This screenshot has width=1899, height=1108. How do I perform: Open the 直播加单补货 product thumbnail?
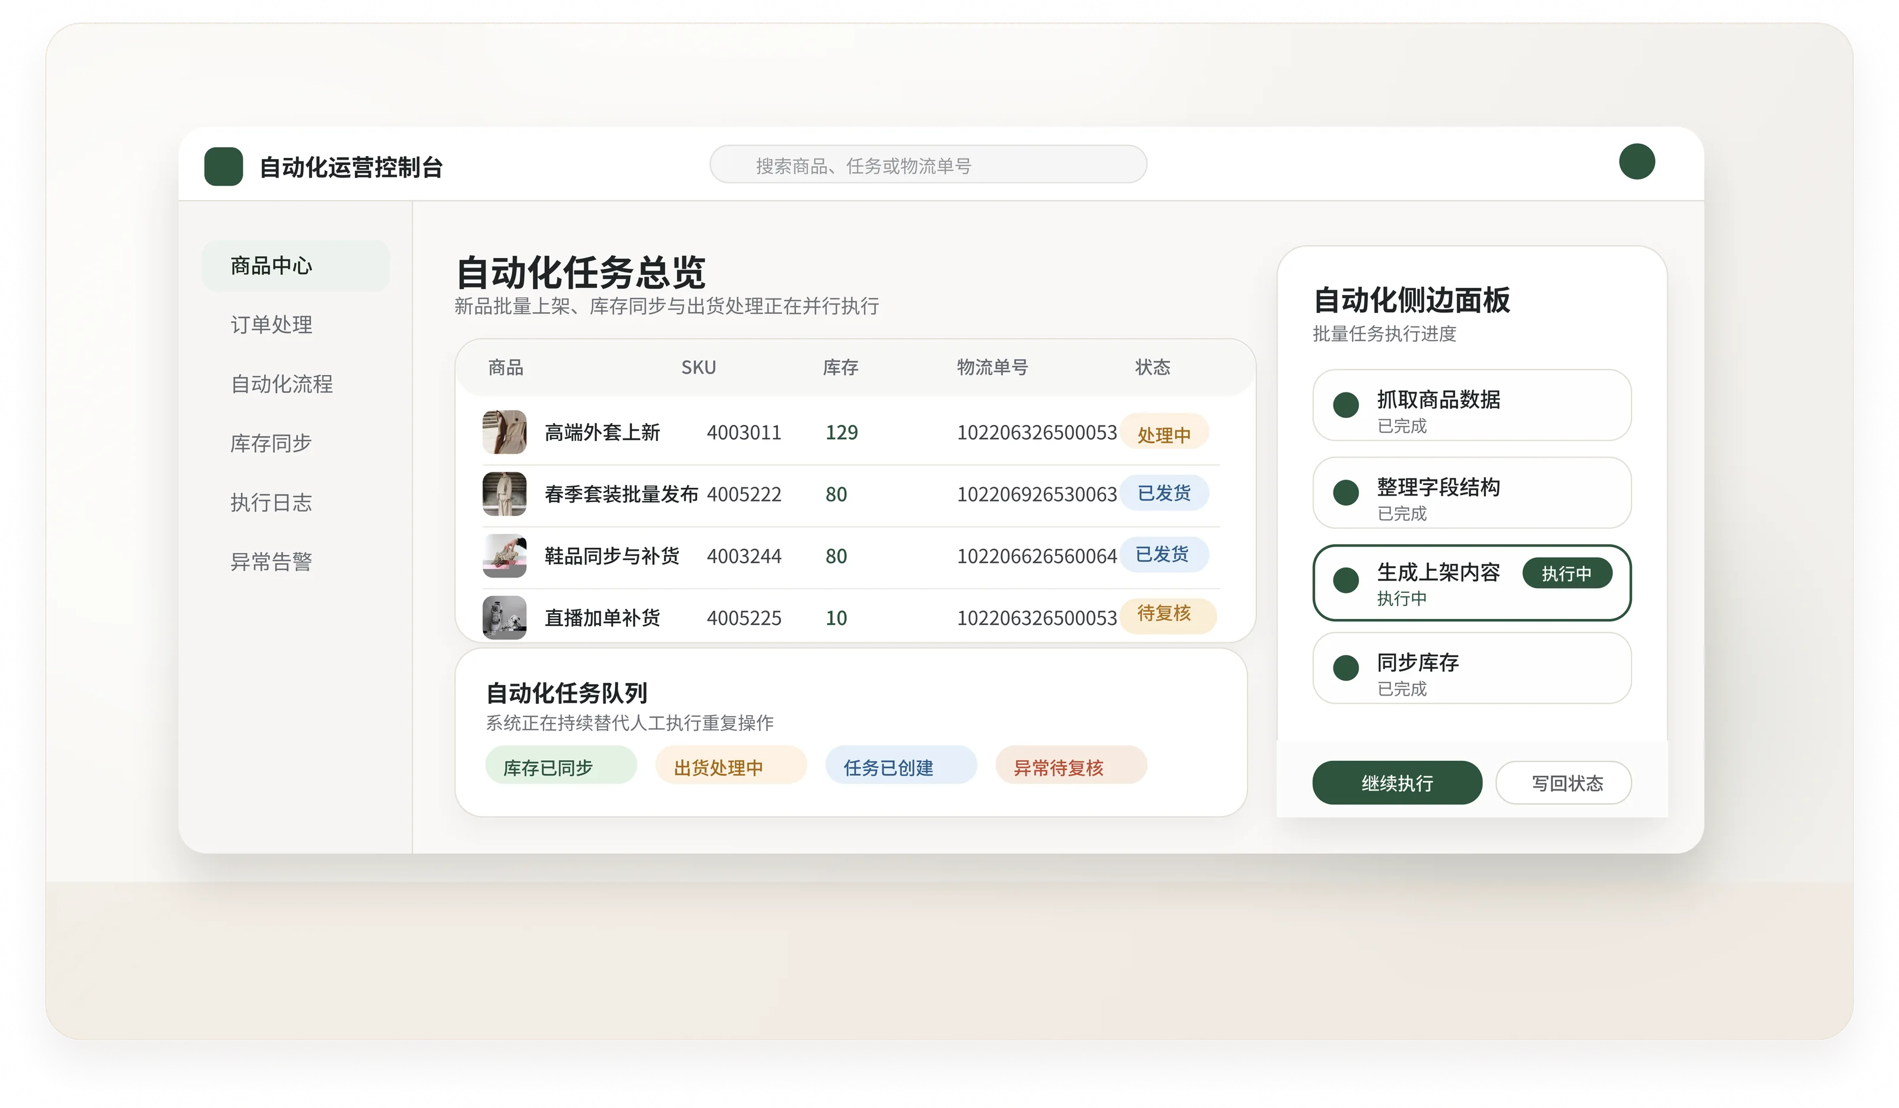(505, 617)
